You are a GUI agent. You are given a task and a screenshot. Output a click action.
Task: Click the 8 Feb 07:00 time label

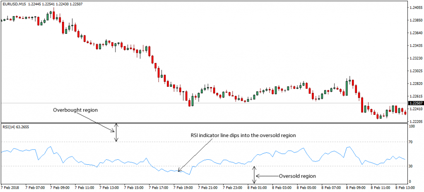331,187
